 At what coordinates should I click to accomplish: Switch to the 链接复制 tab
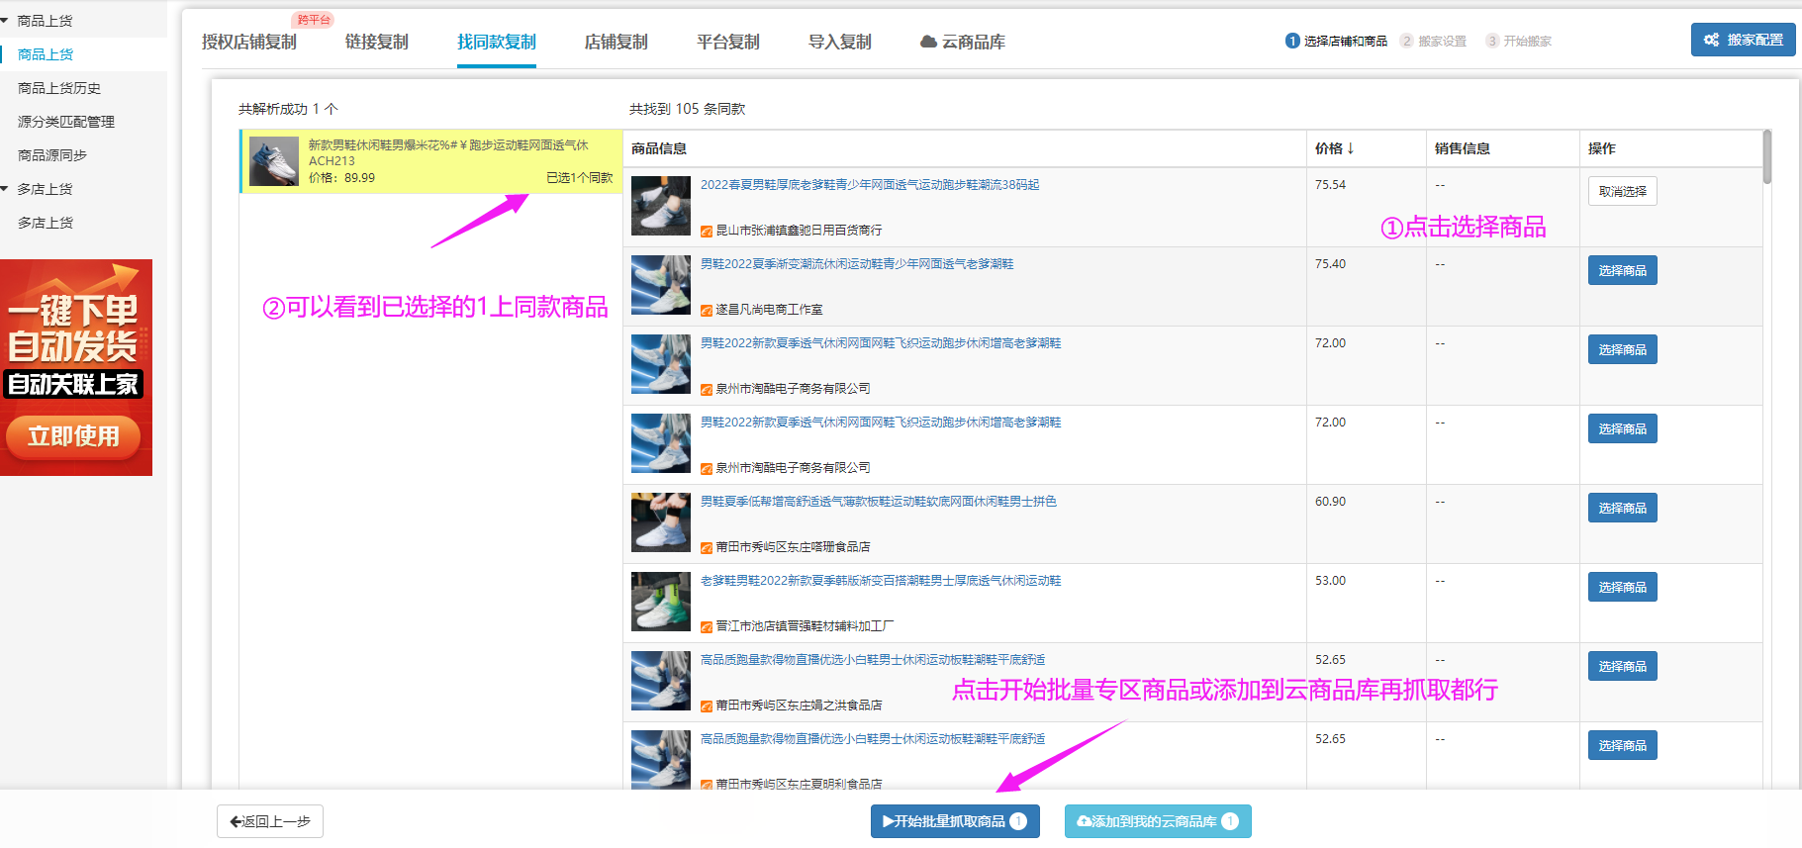click(x=376, y=42)
